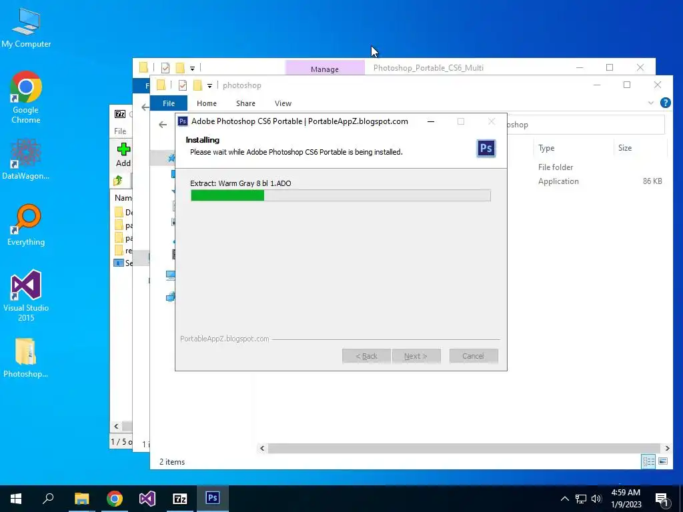This screenshot has width=683, height=512.
Task: Switch to Photoshop installer on taskbar
Action: click(x=213, y=499)
